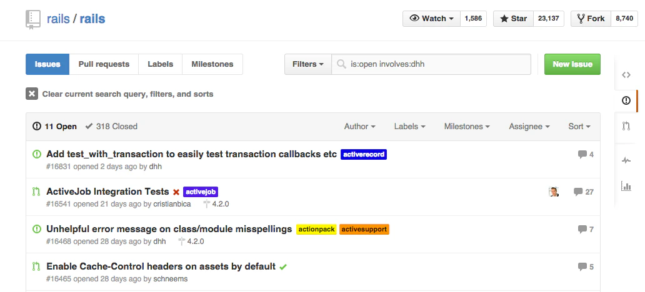Click Clear current search query, filters, and sorts
The image size is (645, 292).
(x=127, y=94)
